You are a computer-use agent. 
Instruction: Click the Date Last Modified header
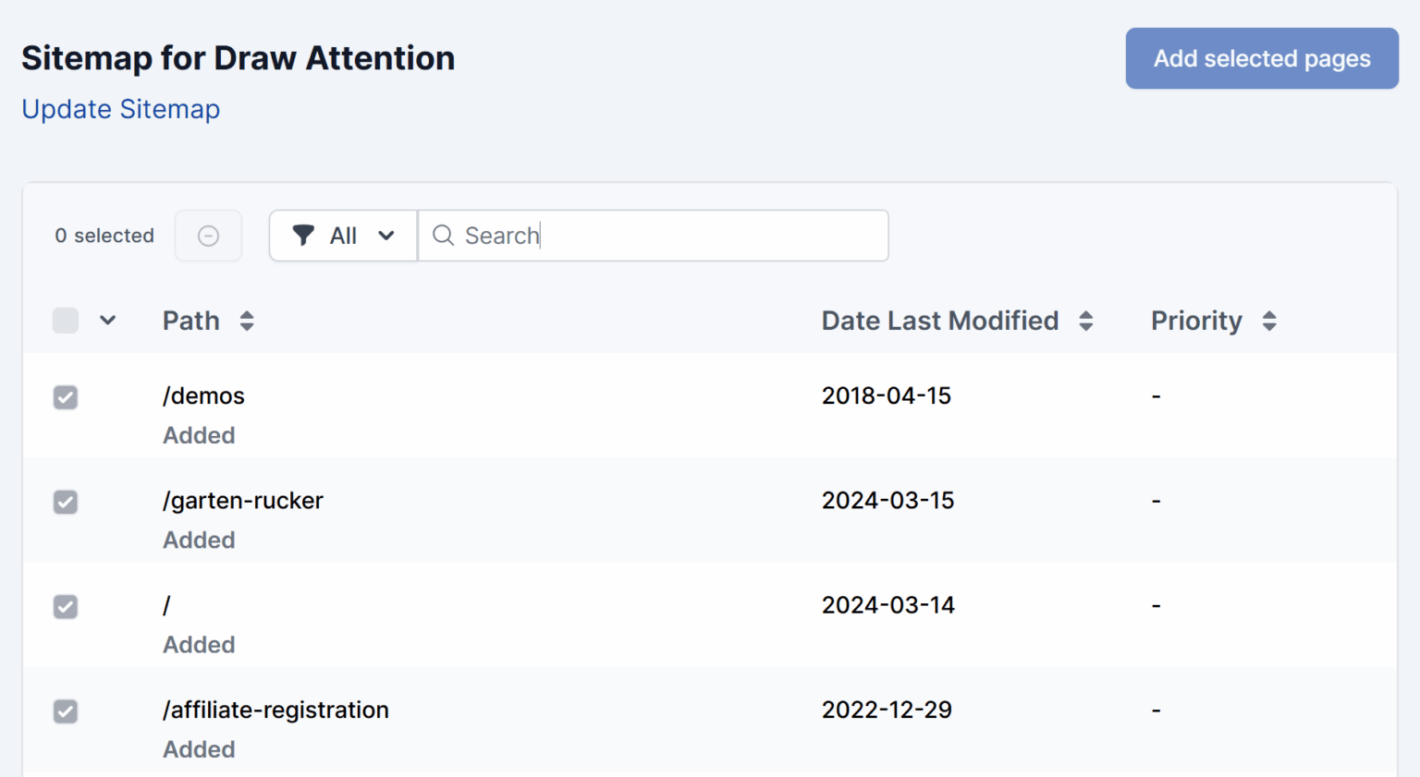(940, 321)
